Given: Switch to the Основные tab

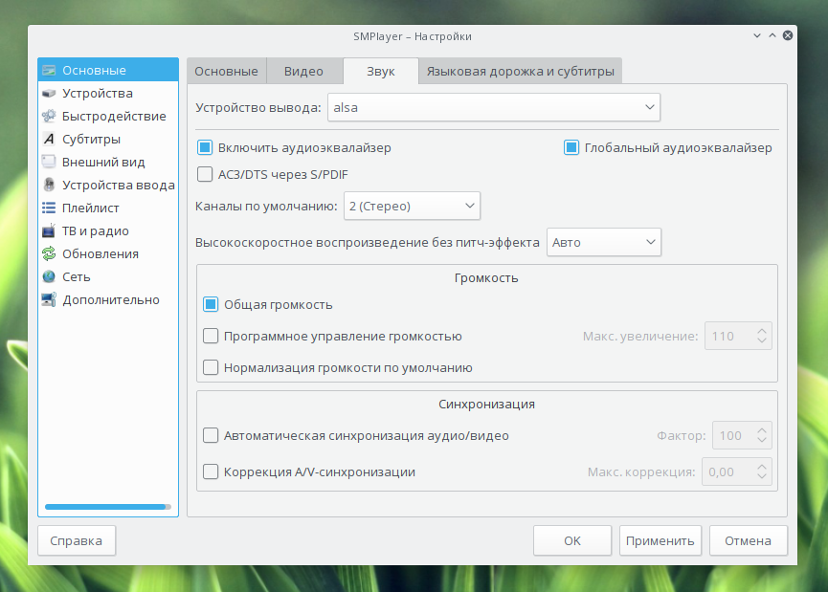Looking at the screenshot, I should (x=226, y=71).
